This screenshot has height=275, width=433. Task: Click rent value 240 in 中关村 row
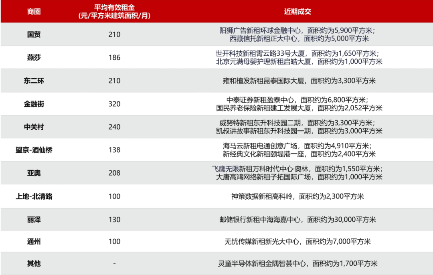(x=114, y=127)
